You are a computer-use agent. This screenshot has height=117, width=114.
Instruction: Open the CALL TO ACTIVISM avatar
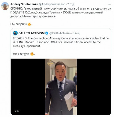point(15,33)
